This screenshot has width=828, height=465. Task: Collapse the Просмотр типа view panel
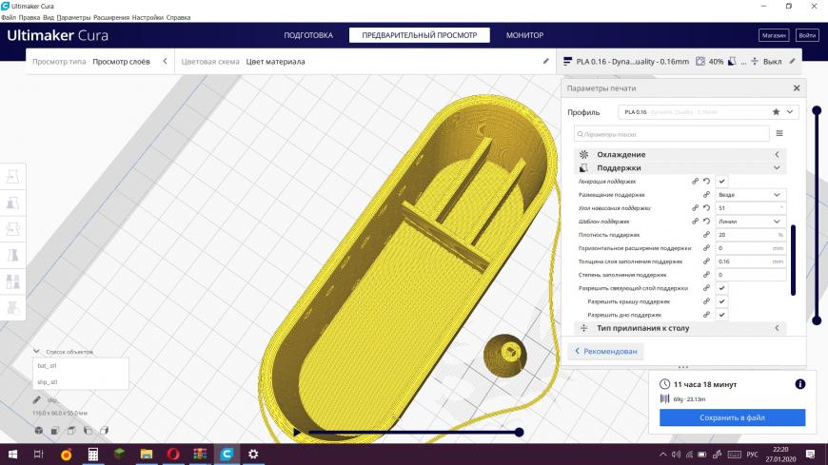(165, 61)
